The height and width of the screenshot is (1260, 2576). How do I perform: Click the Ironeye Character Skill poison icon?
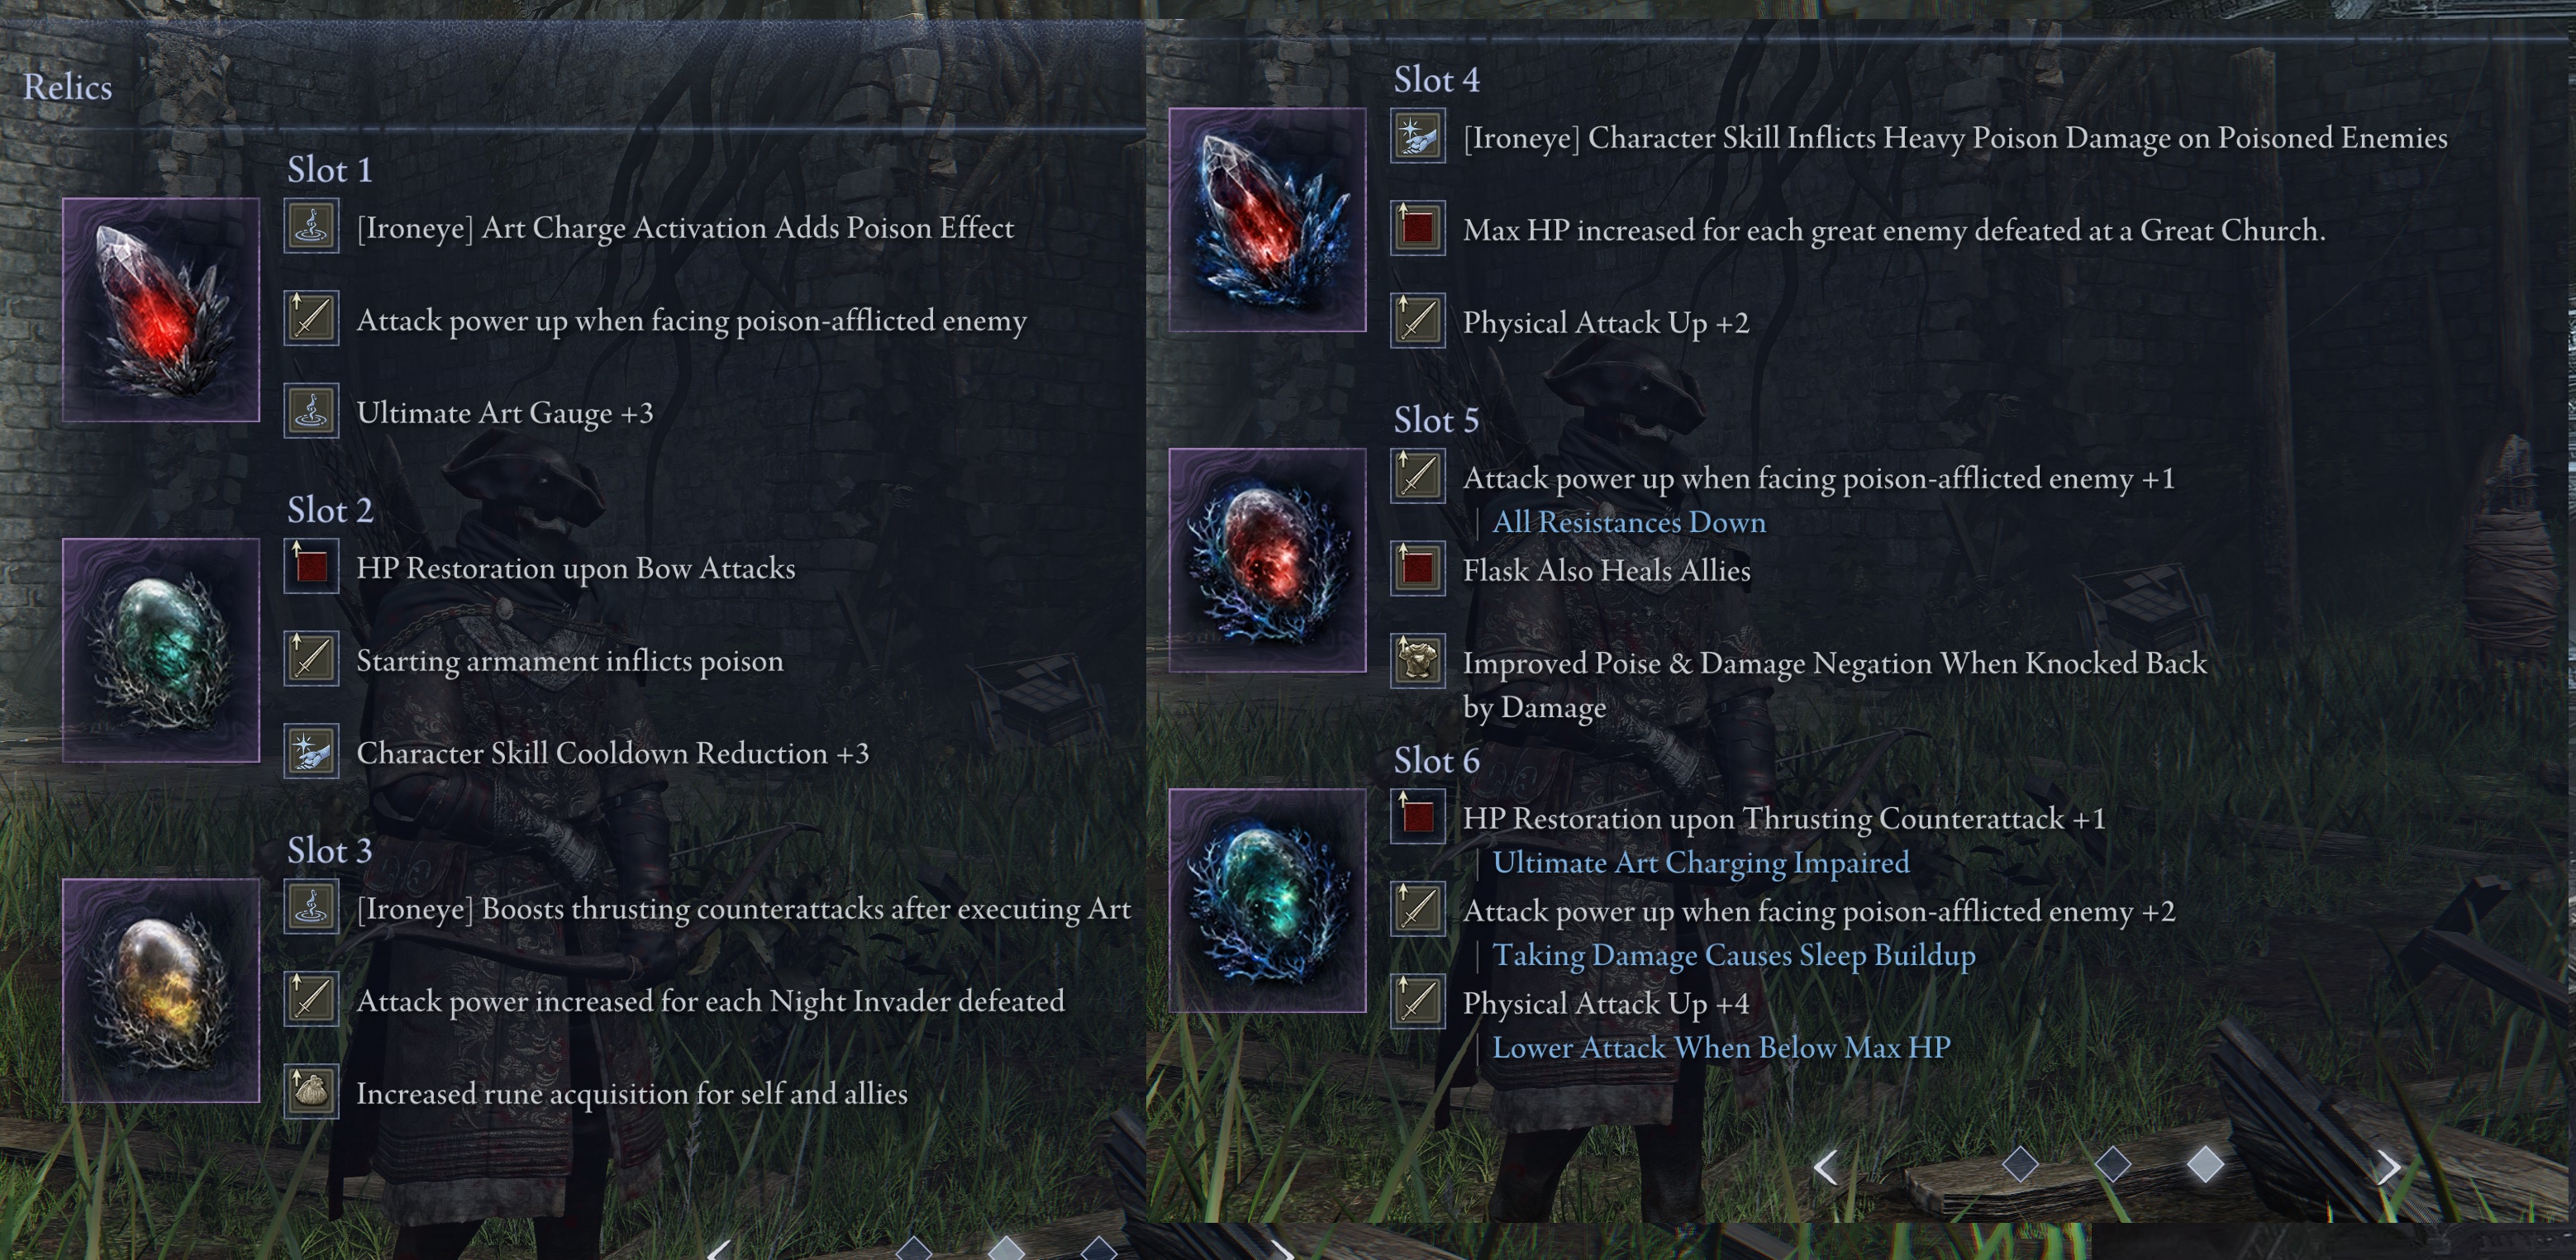[1417, 135]
